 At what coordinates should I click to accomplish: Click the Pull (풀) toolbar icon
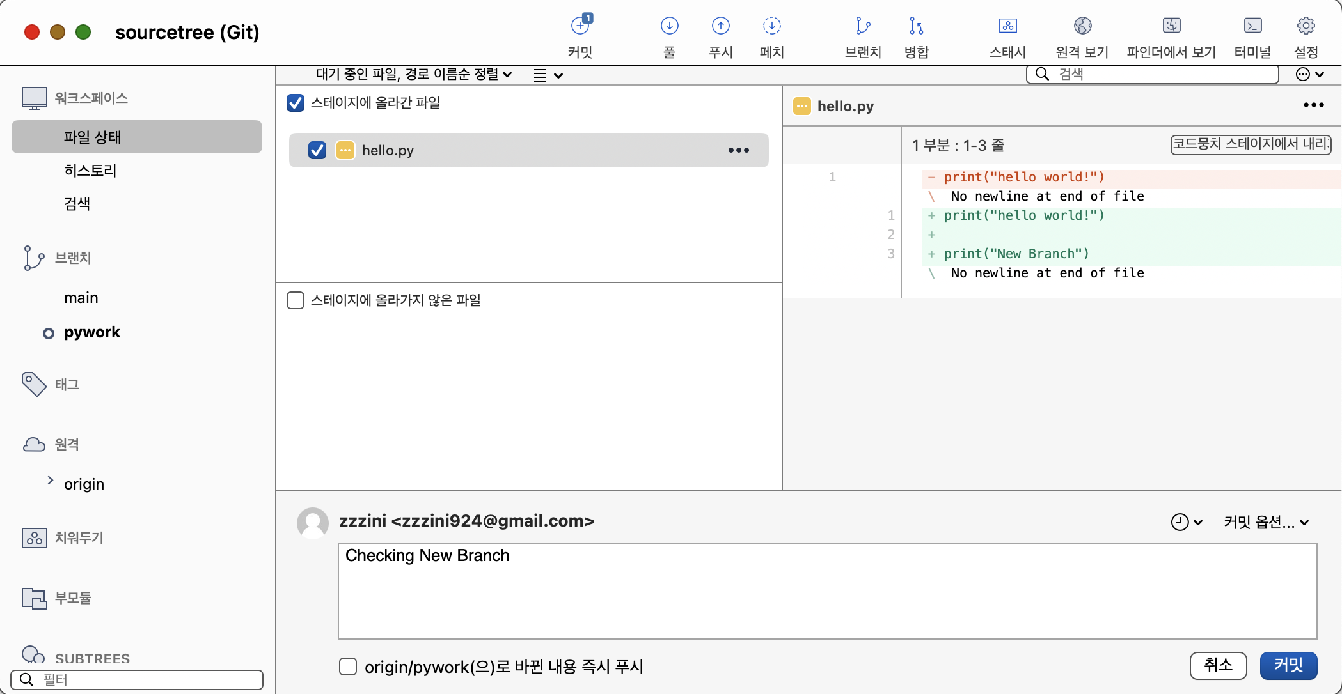[669, 26]
